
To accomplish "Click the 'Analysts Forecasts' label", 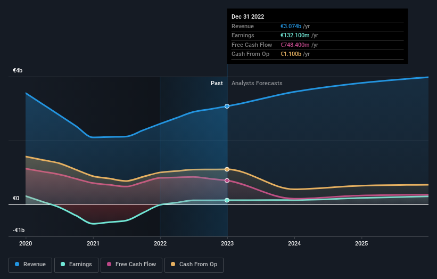I will point(257,83).
